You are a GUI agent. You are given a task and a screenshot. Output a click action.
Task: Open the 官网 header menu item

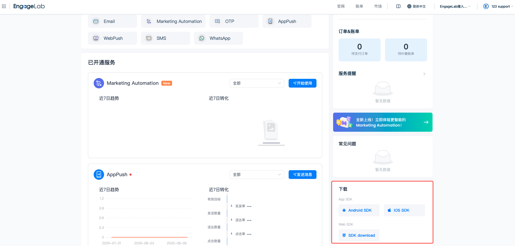[341, 6]
